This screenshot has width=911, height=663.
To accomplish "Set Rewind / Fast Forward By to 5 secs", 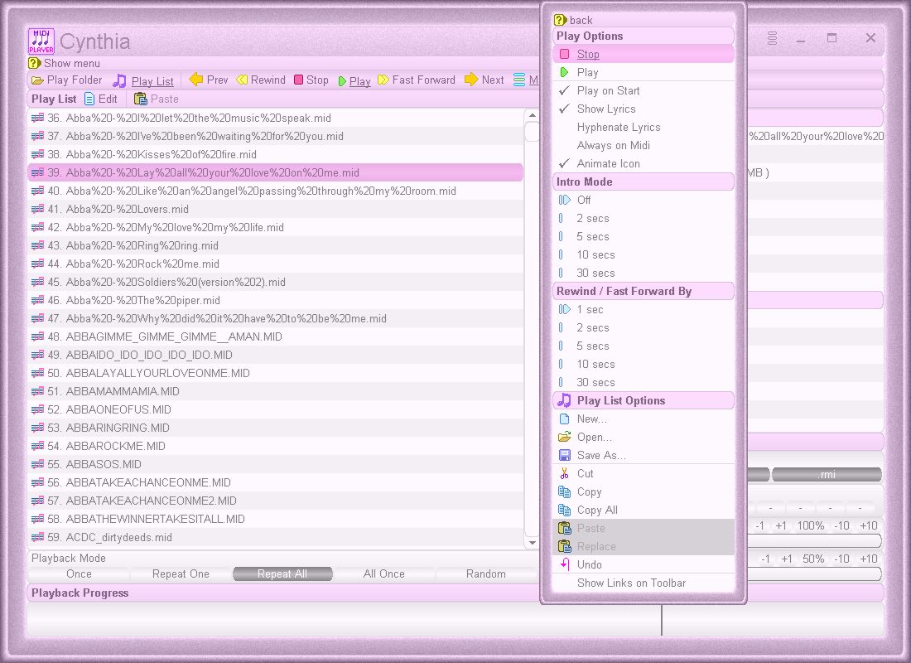I will 643,346.
